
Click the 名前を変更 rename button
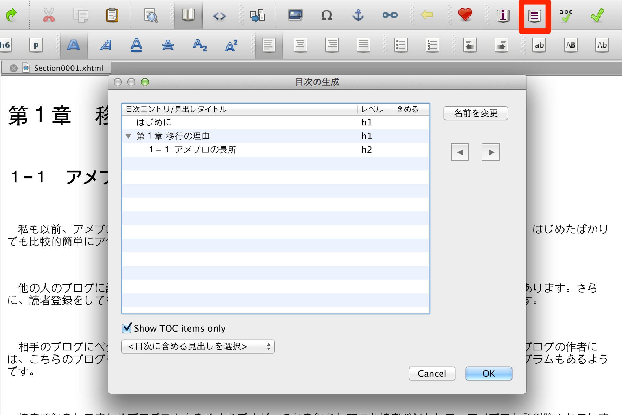pyautogui.click(x=476, y=113)
